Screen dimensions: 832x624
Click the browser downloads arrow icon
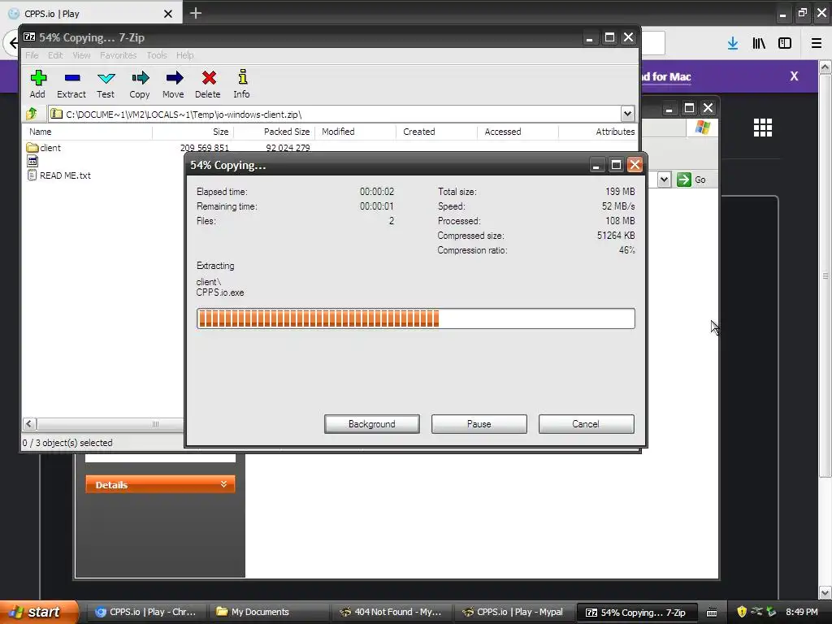point(733,44)
